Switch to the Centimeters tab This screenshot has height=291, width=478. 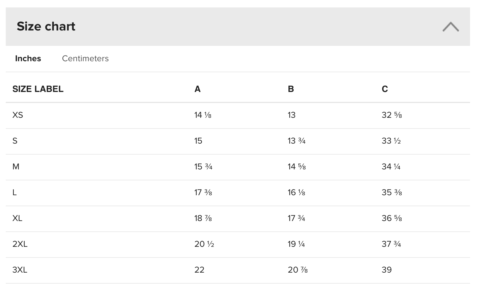tap(85, 58)
